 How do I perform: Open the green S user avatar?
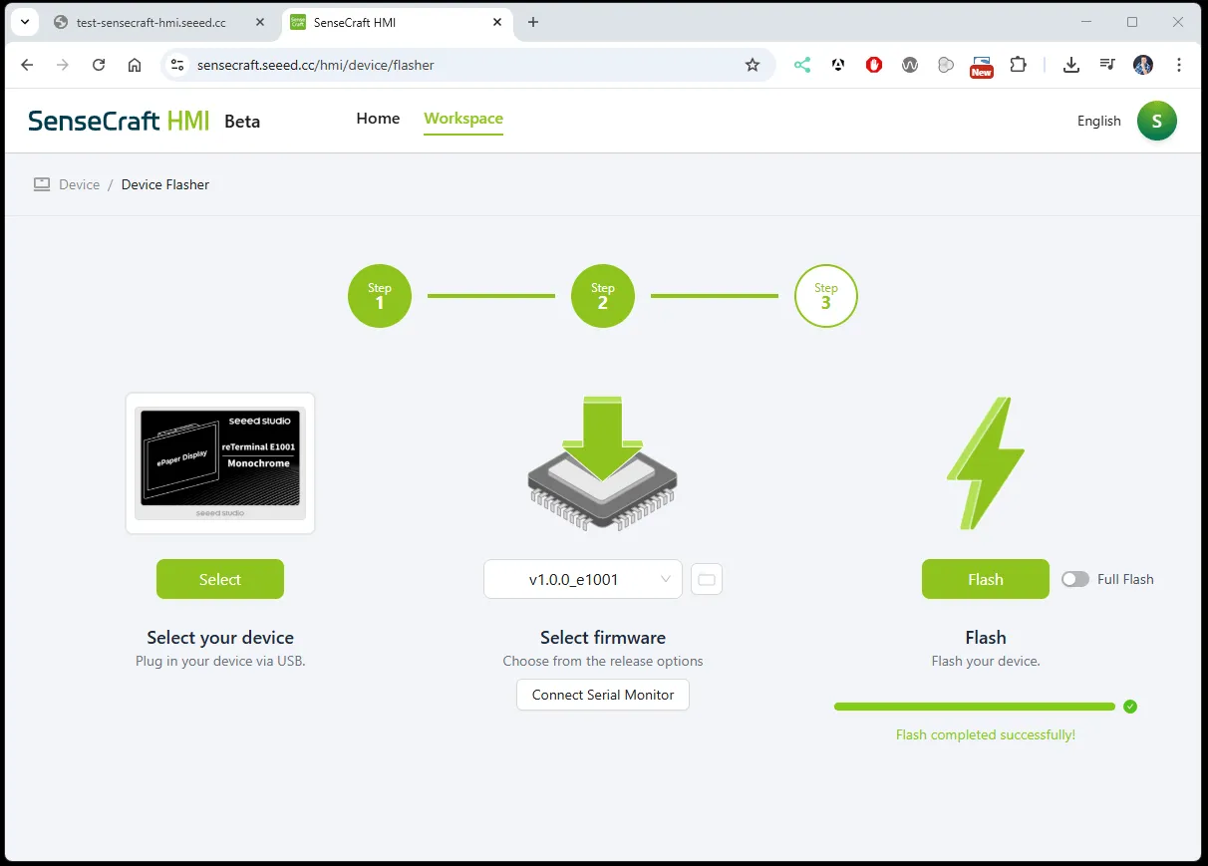pyautogui.click(x=1156, y=121)
